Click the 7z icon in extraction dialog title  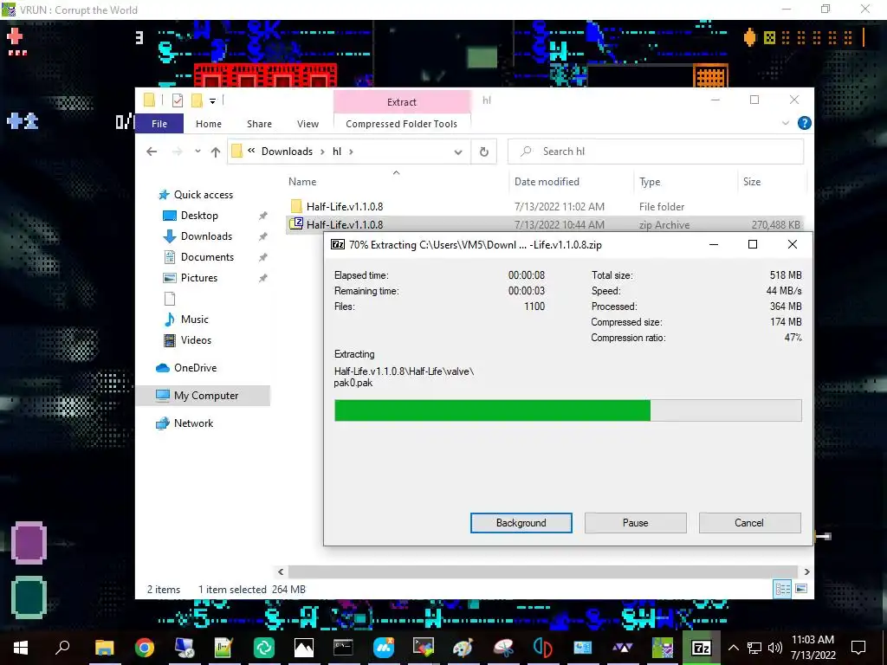(338, 244)
